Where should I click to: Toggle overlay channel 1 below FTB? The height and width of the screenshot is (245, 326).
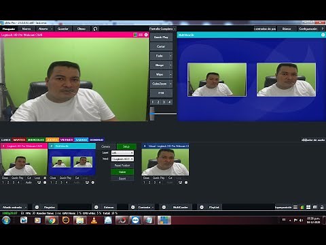coord(153,102)
